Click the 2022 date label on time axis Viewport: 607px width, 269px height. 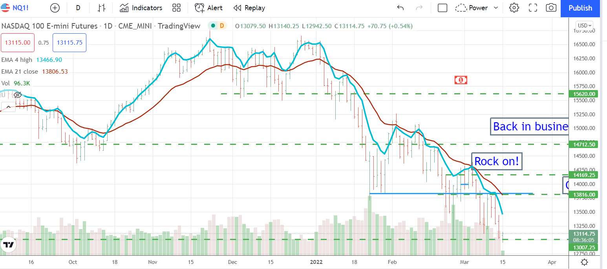coord(316,262)
